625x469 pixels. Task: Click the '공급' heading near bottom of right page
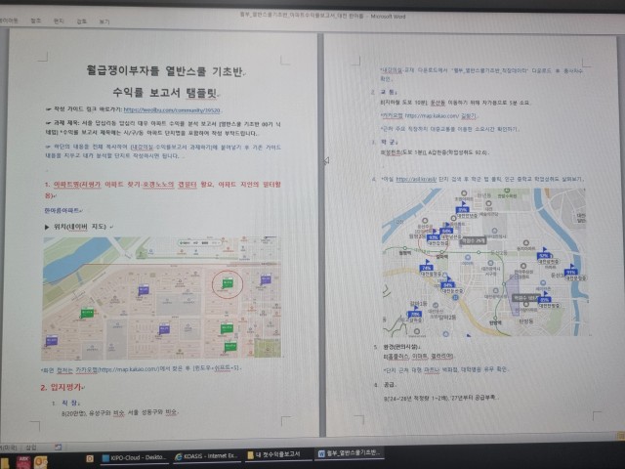[x=390, y=384]
